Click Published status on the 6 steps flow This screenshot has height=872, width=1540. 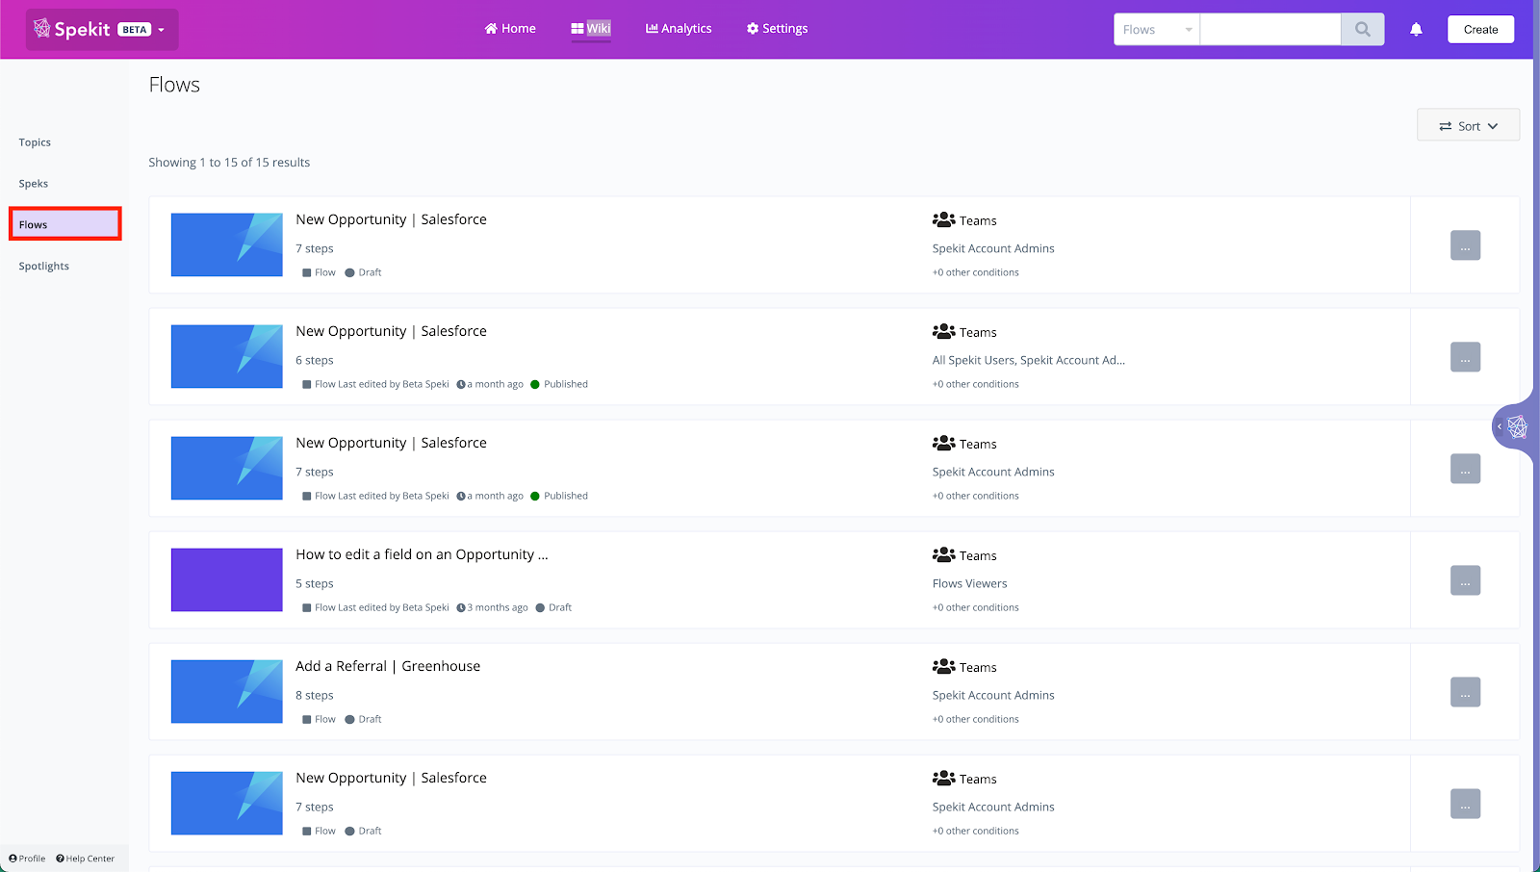click(559, 384)
